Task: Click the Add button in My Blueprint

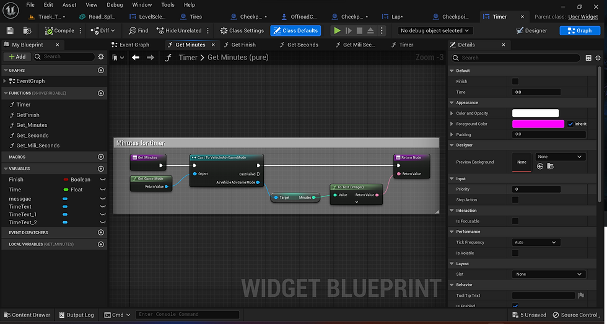Action: pyautogui.click(x=17, y=56)
